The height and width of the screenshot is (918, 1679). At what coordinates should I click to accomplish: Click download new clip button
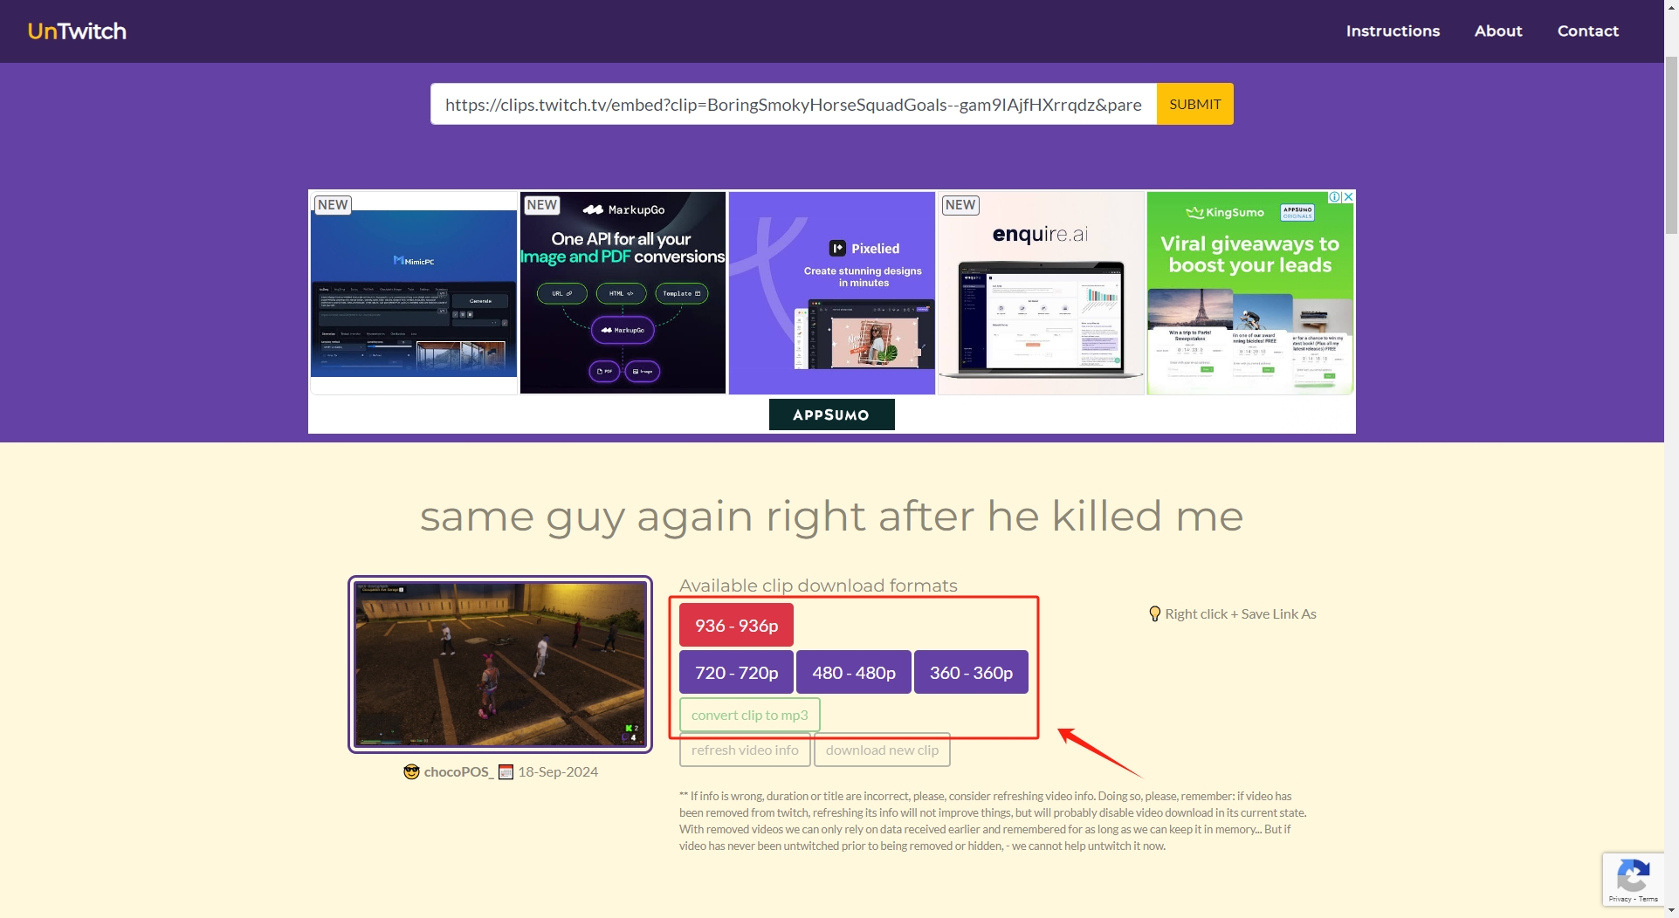(x=882, y=750)
